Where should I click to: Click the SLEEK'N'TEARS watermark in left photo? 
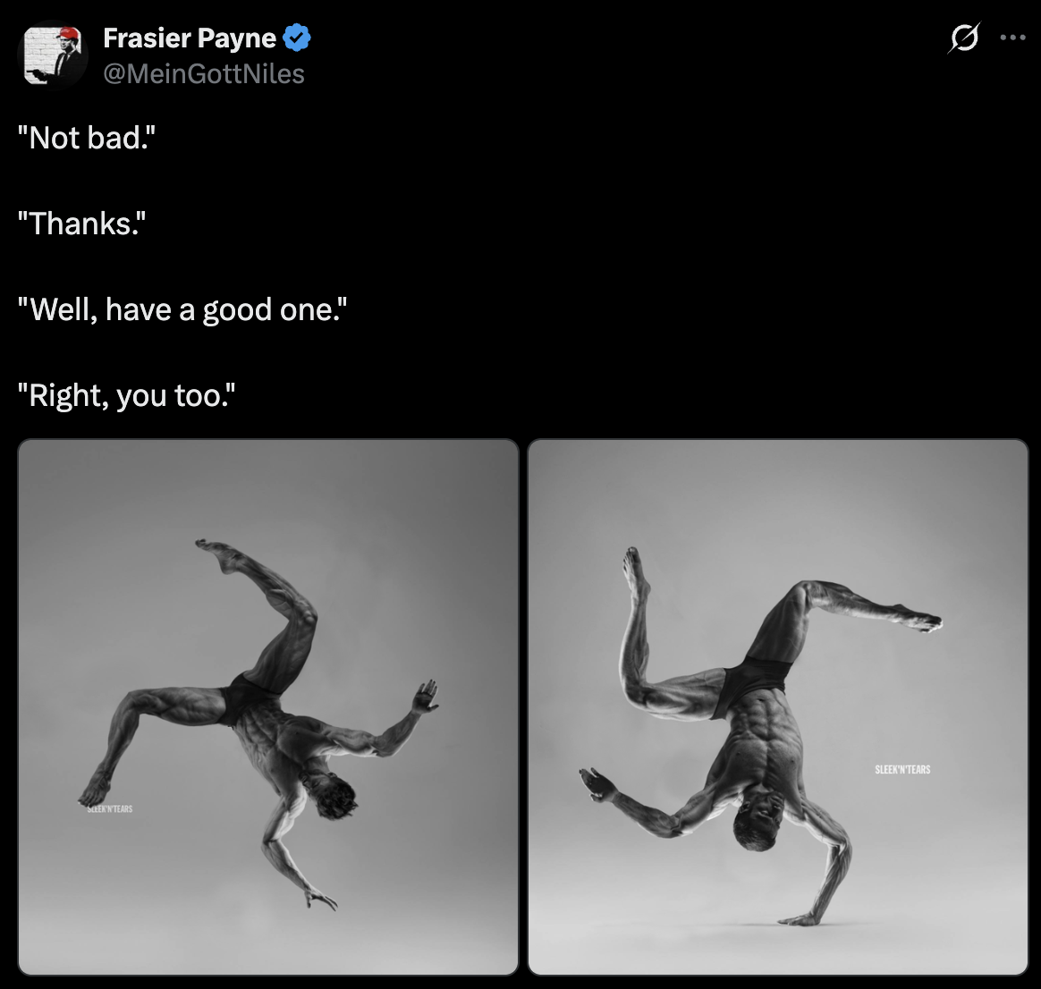(x=110, y=808)
